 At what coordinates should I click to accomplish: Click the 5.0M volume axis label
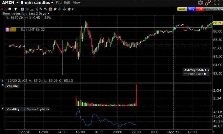click(217, 91)
